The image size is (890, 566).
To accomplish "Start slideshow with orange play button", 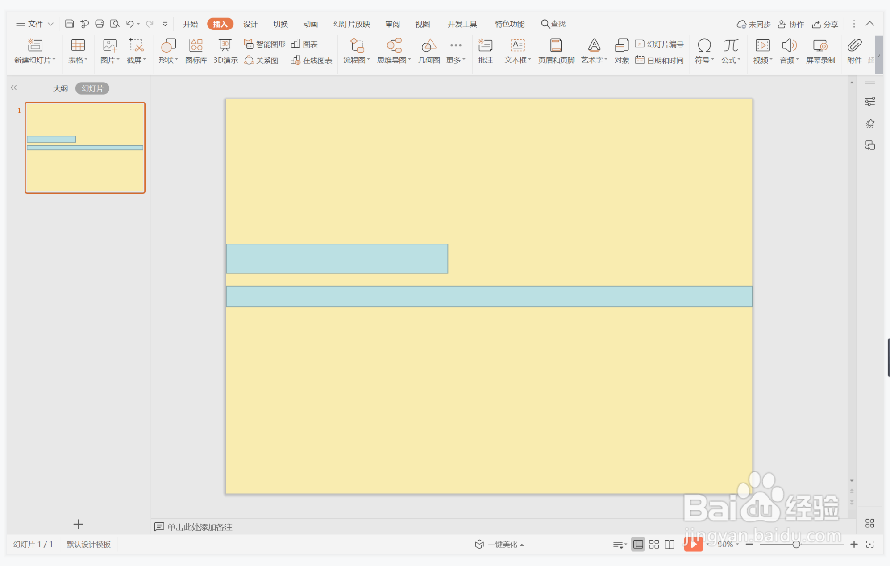I will 693,544.
